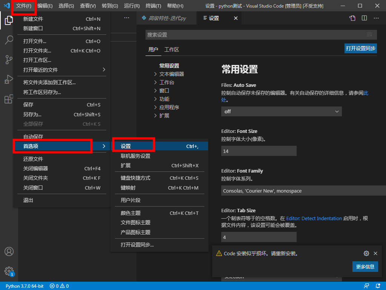Open the Files Auto Save dropdown
This screenshot has height=290, width=386.
281,111
